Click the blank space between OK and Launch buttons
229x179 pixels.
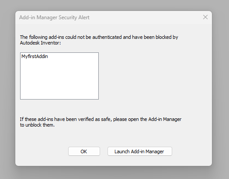(104, 151)
